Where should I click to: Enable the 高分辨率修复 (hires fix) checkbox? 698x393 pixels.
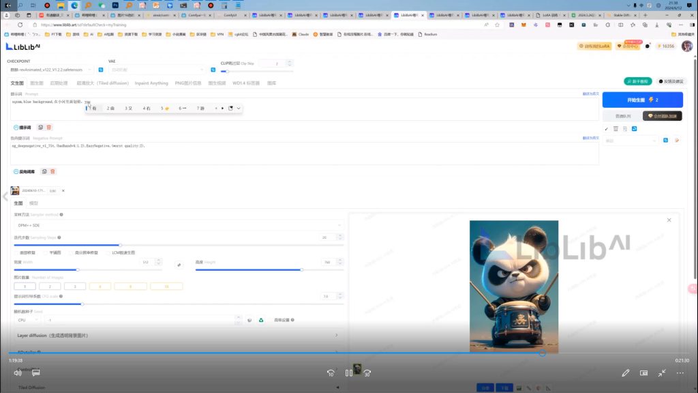tap(70, 252)
